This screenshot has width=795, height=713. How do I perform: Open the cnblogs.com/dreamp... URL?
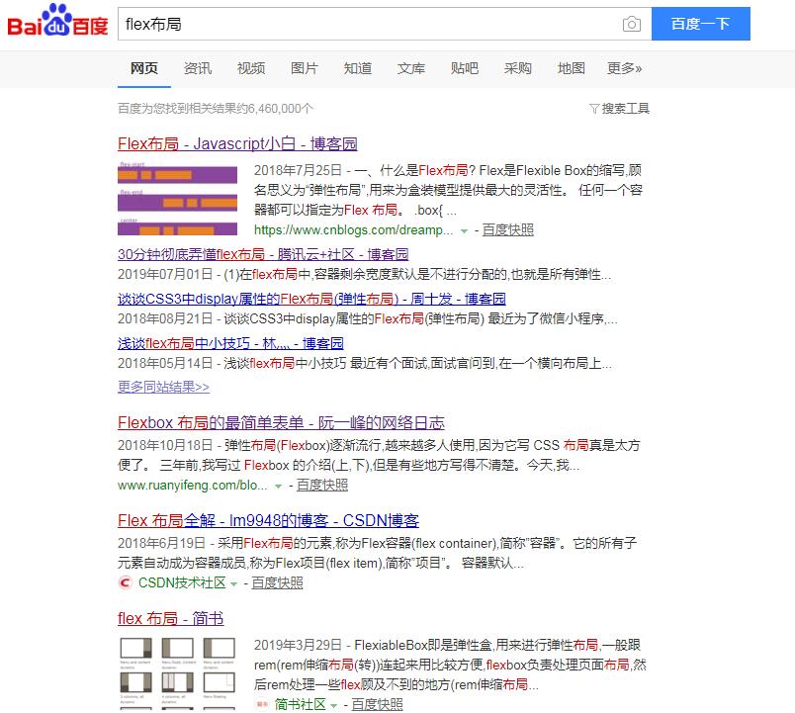click(353, 230)
